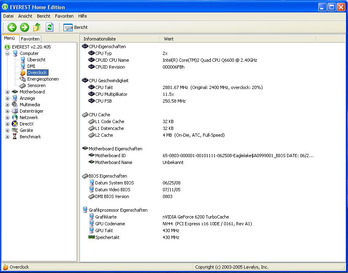
Task: Click the CPU Multiplikator value 11.5x
Action: [x=168, y=94]
